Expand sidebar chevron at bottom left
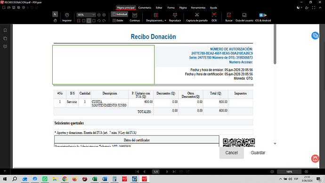This screenshot has height=183, width=325. 5,171
